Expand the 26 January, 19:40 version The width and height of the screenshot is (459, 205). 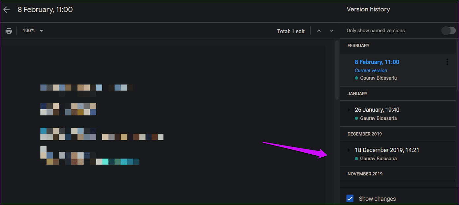pos(349,110)
